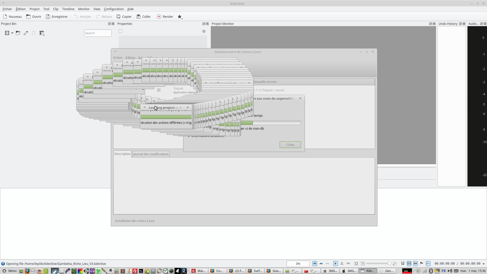Open timecode format dropdown arrow

(x=483, y=264)
